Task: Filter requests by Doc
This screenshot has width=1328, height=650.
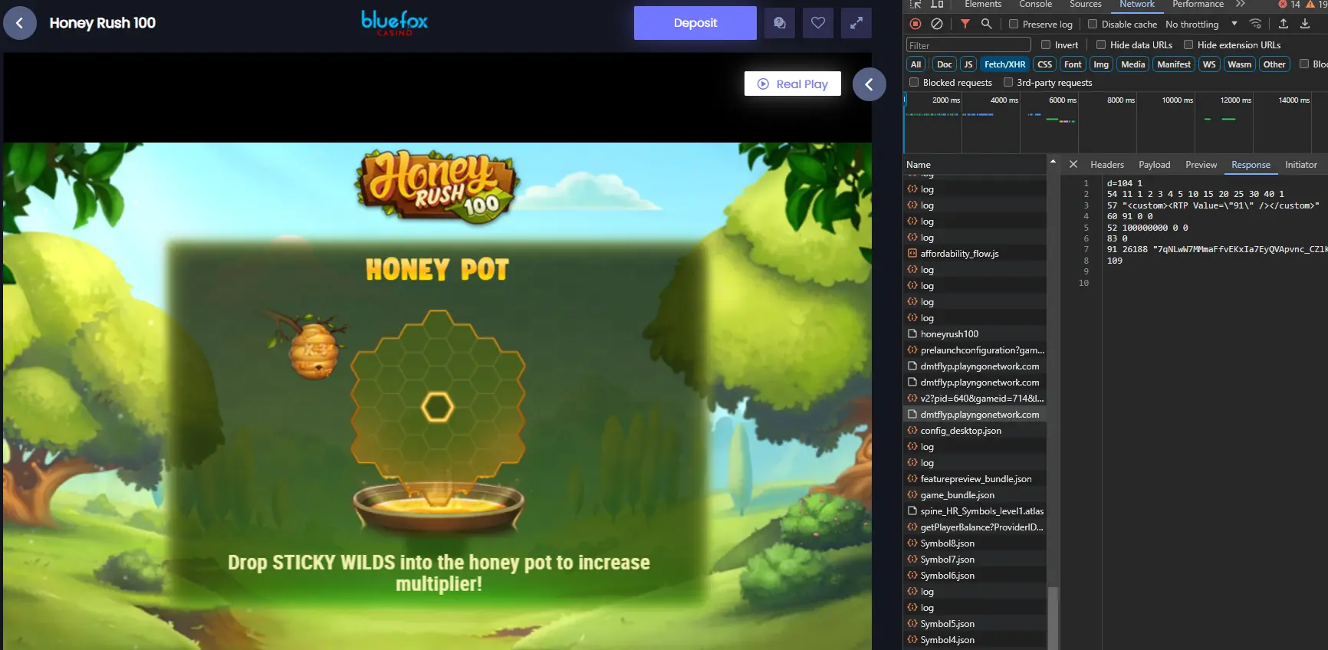Action: pos(945,64)
